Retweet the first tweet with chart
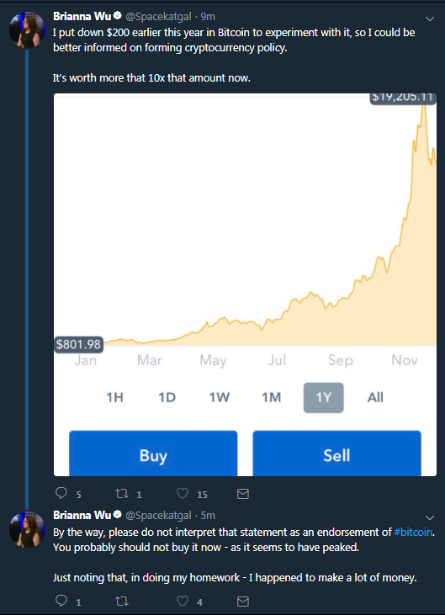 click(x=122, y=493)
